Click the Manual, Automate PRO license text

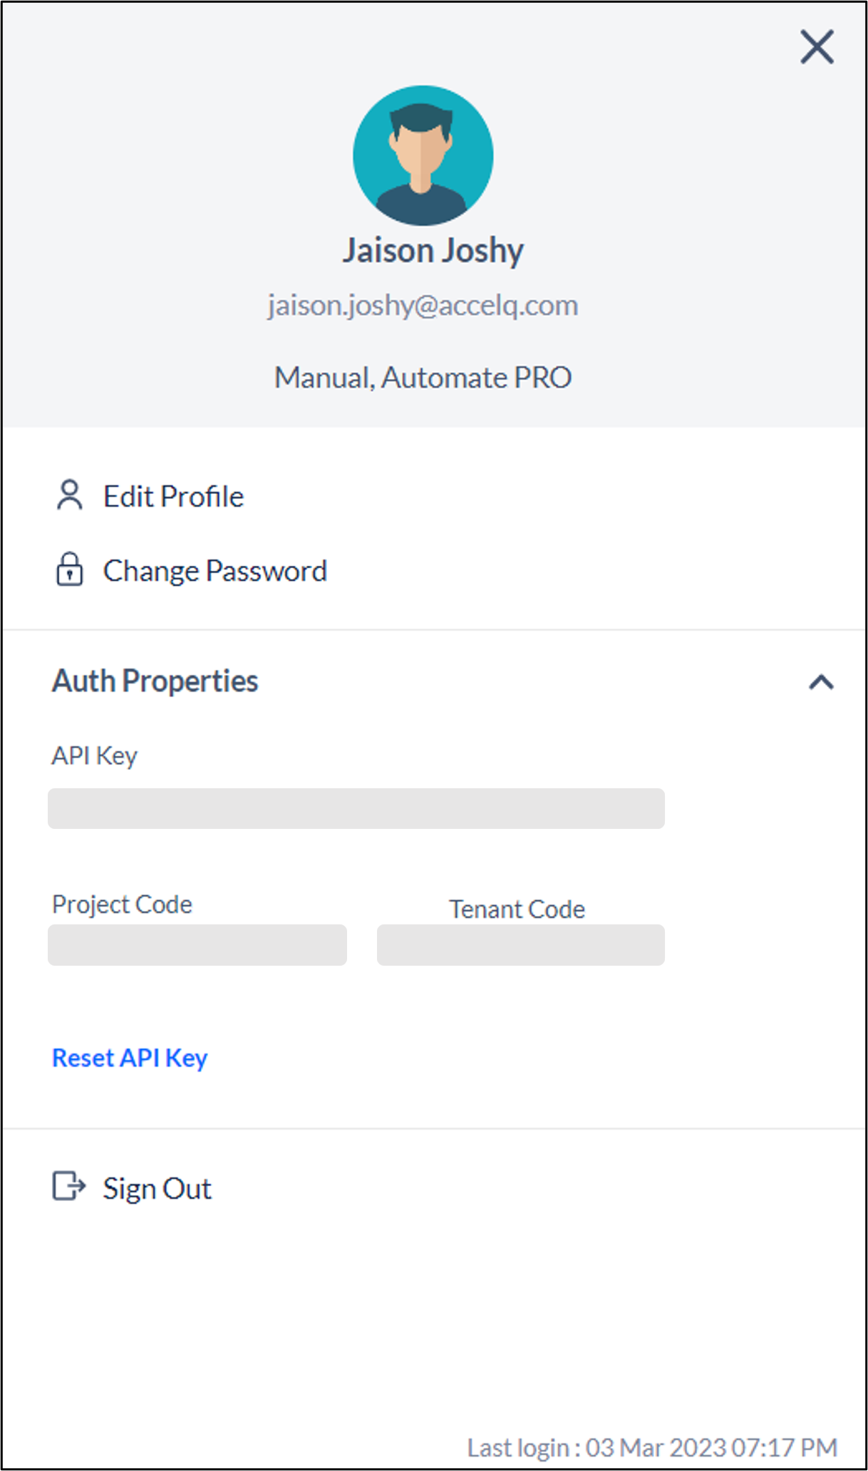point(423,378)
